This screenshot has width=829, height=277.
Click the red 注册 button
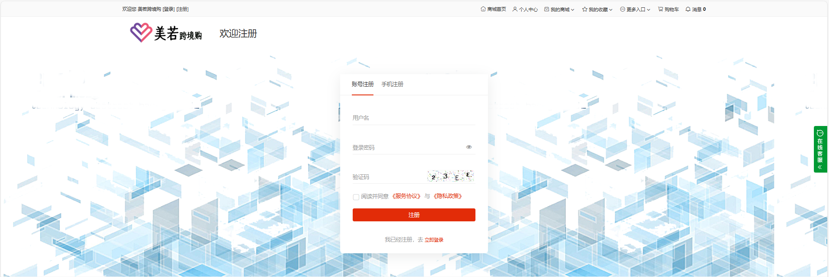414,215
